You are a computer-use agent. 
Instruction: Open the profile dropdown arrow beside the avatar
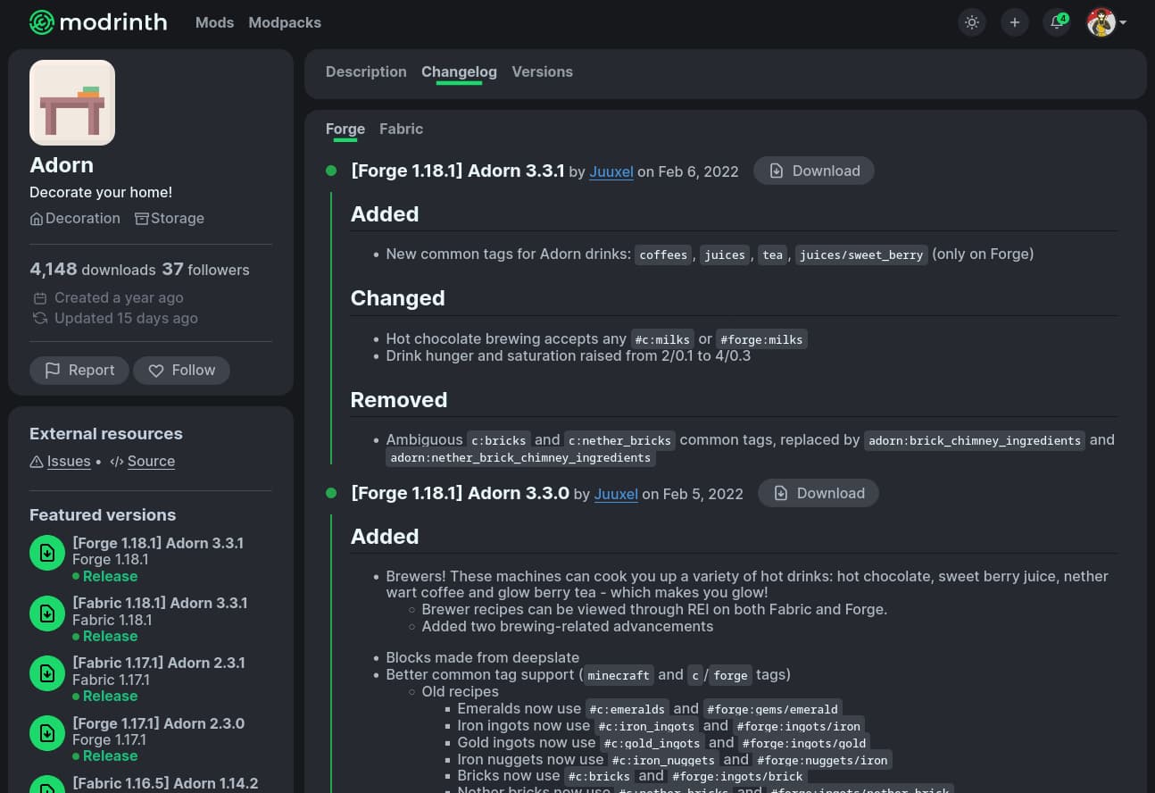click(x=1124, y=22)
